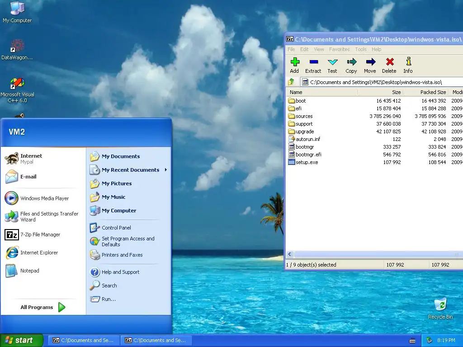The image size is (463, 347).
Task: Click the Move toolbar icon
Action: [370, 65]
